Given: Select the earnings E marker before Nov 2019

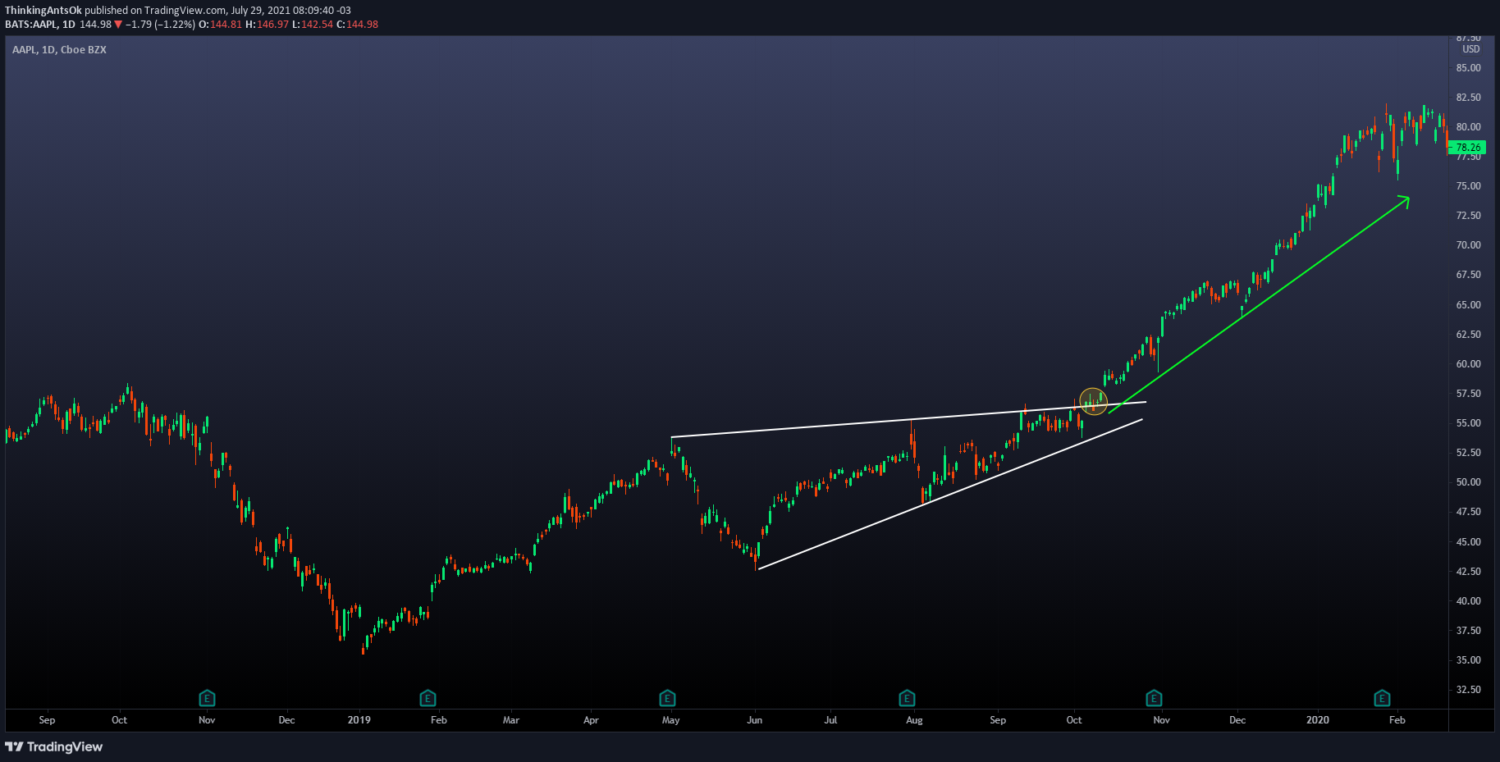Looking at the screenshot, I should pyautogui.click(x=1154, y=698).
